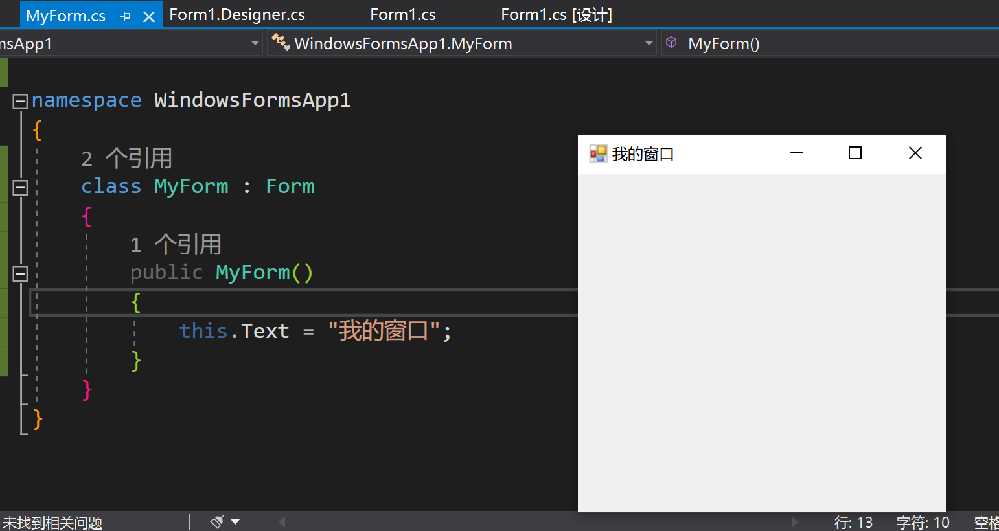Switch to the Form1.Designer.cs tab
This screenshot has height=531, width=999.
click(237, 15)
